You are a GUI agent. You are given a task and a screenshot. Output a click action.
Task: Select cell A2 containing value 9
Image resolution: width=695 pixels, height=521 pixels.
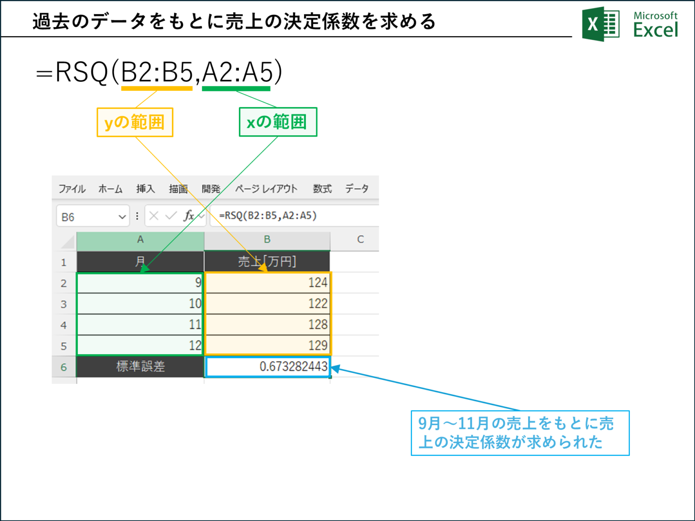pos(139,282)
